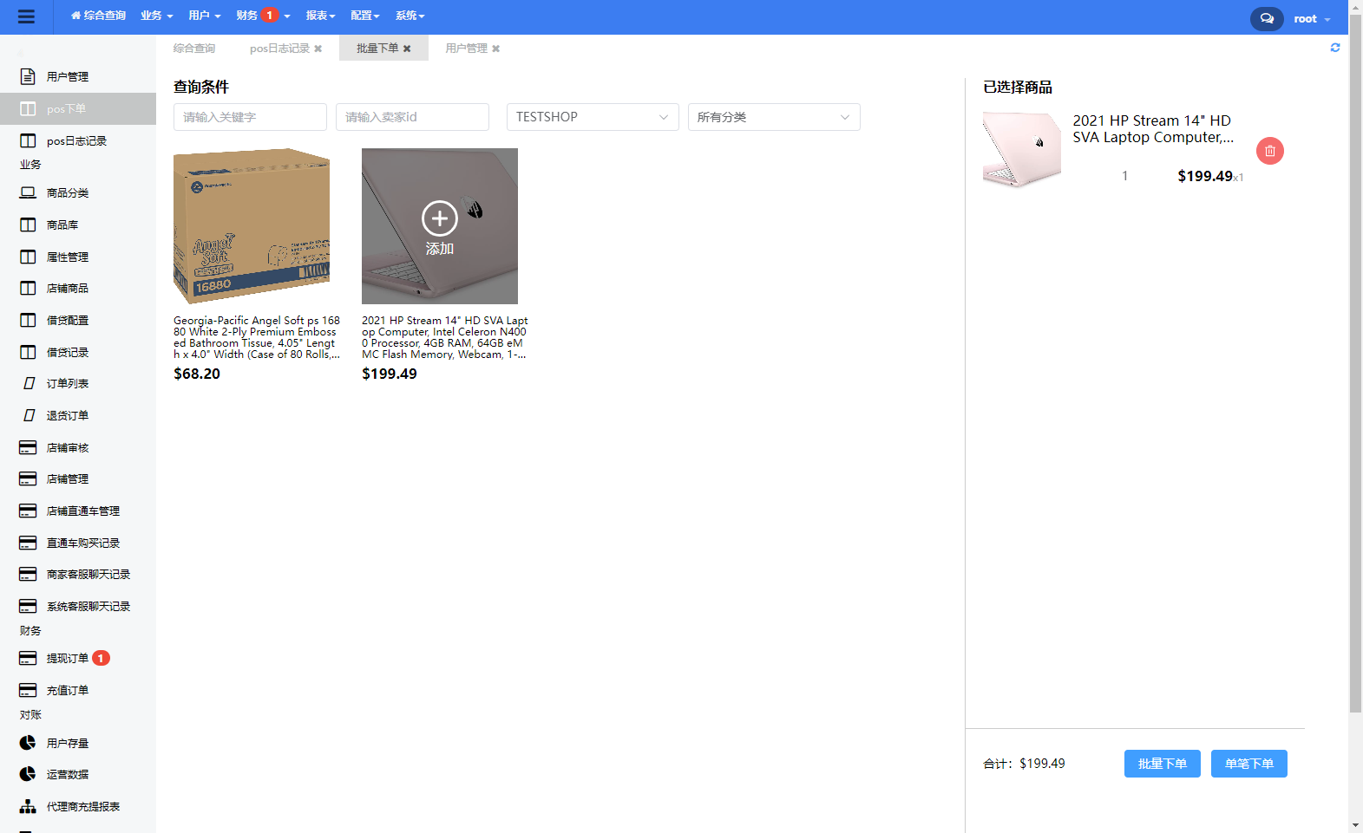Open the chat messages icon in header
This screenshot has width=1363, height=833.
pos(1267,18)
